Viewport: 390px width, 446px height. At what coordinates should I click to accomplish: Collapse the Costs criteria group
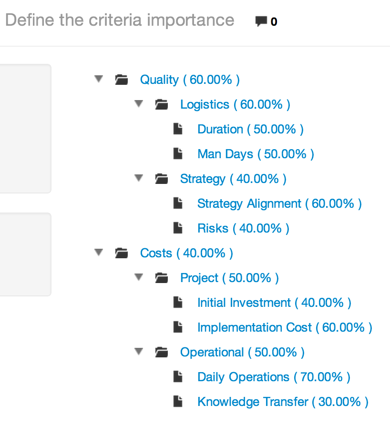(x=98, y=253)
